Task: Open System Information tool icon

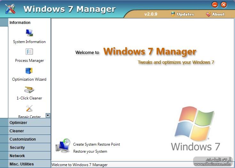Action: [29, 33]
